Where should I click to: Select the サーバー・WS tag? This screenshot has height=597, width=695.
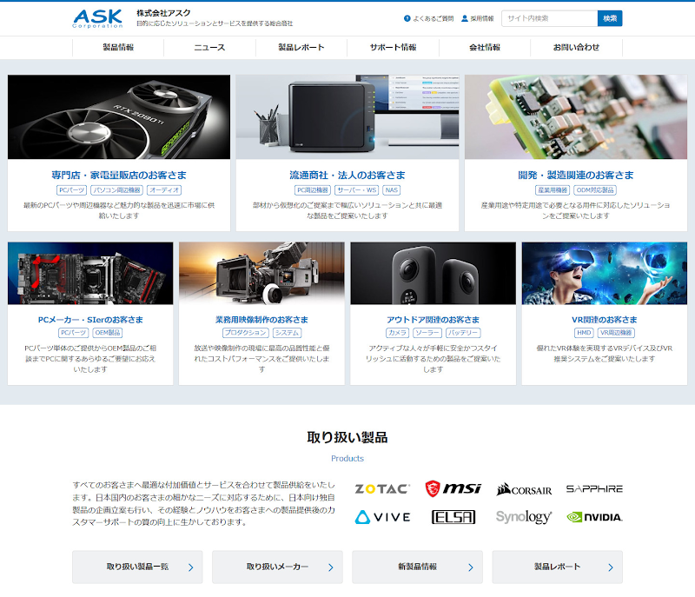pos(357,190)
